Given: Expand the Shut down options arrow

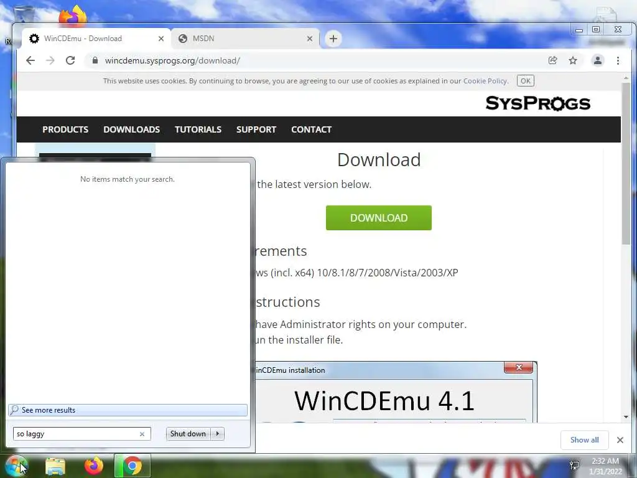Looking at the screenshot, I should click(x=218, y=434).
